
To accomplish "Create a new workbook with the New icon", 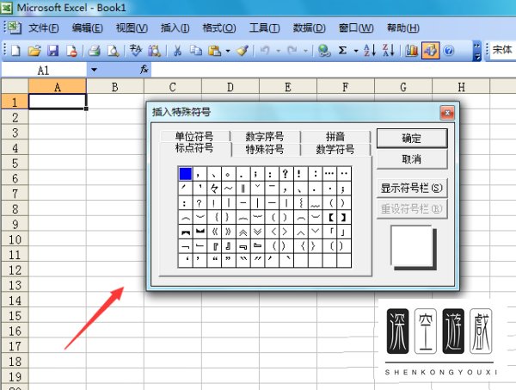I will 15,51.
